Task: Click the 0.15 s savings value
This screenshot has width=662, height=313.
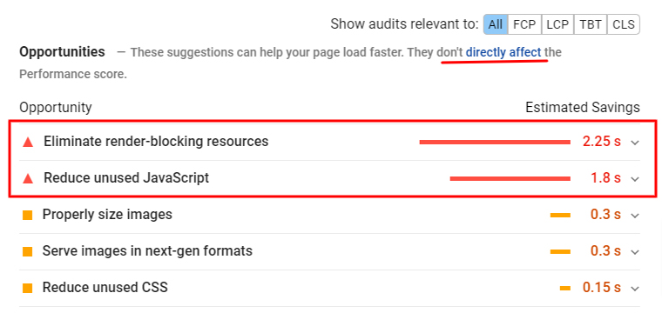Action: (x=602, y=288)
